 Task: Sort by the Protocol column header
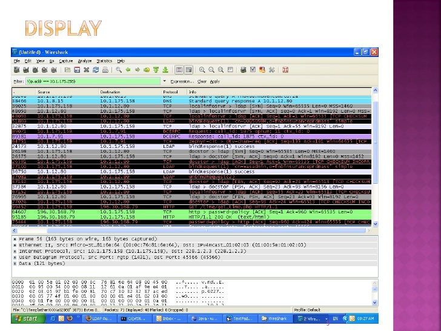coord(174,92)
